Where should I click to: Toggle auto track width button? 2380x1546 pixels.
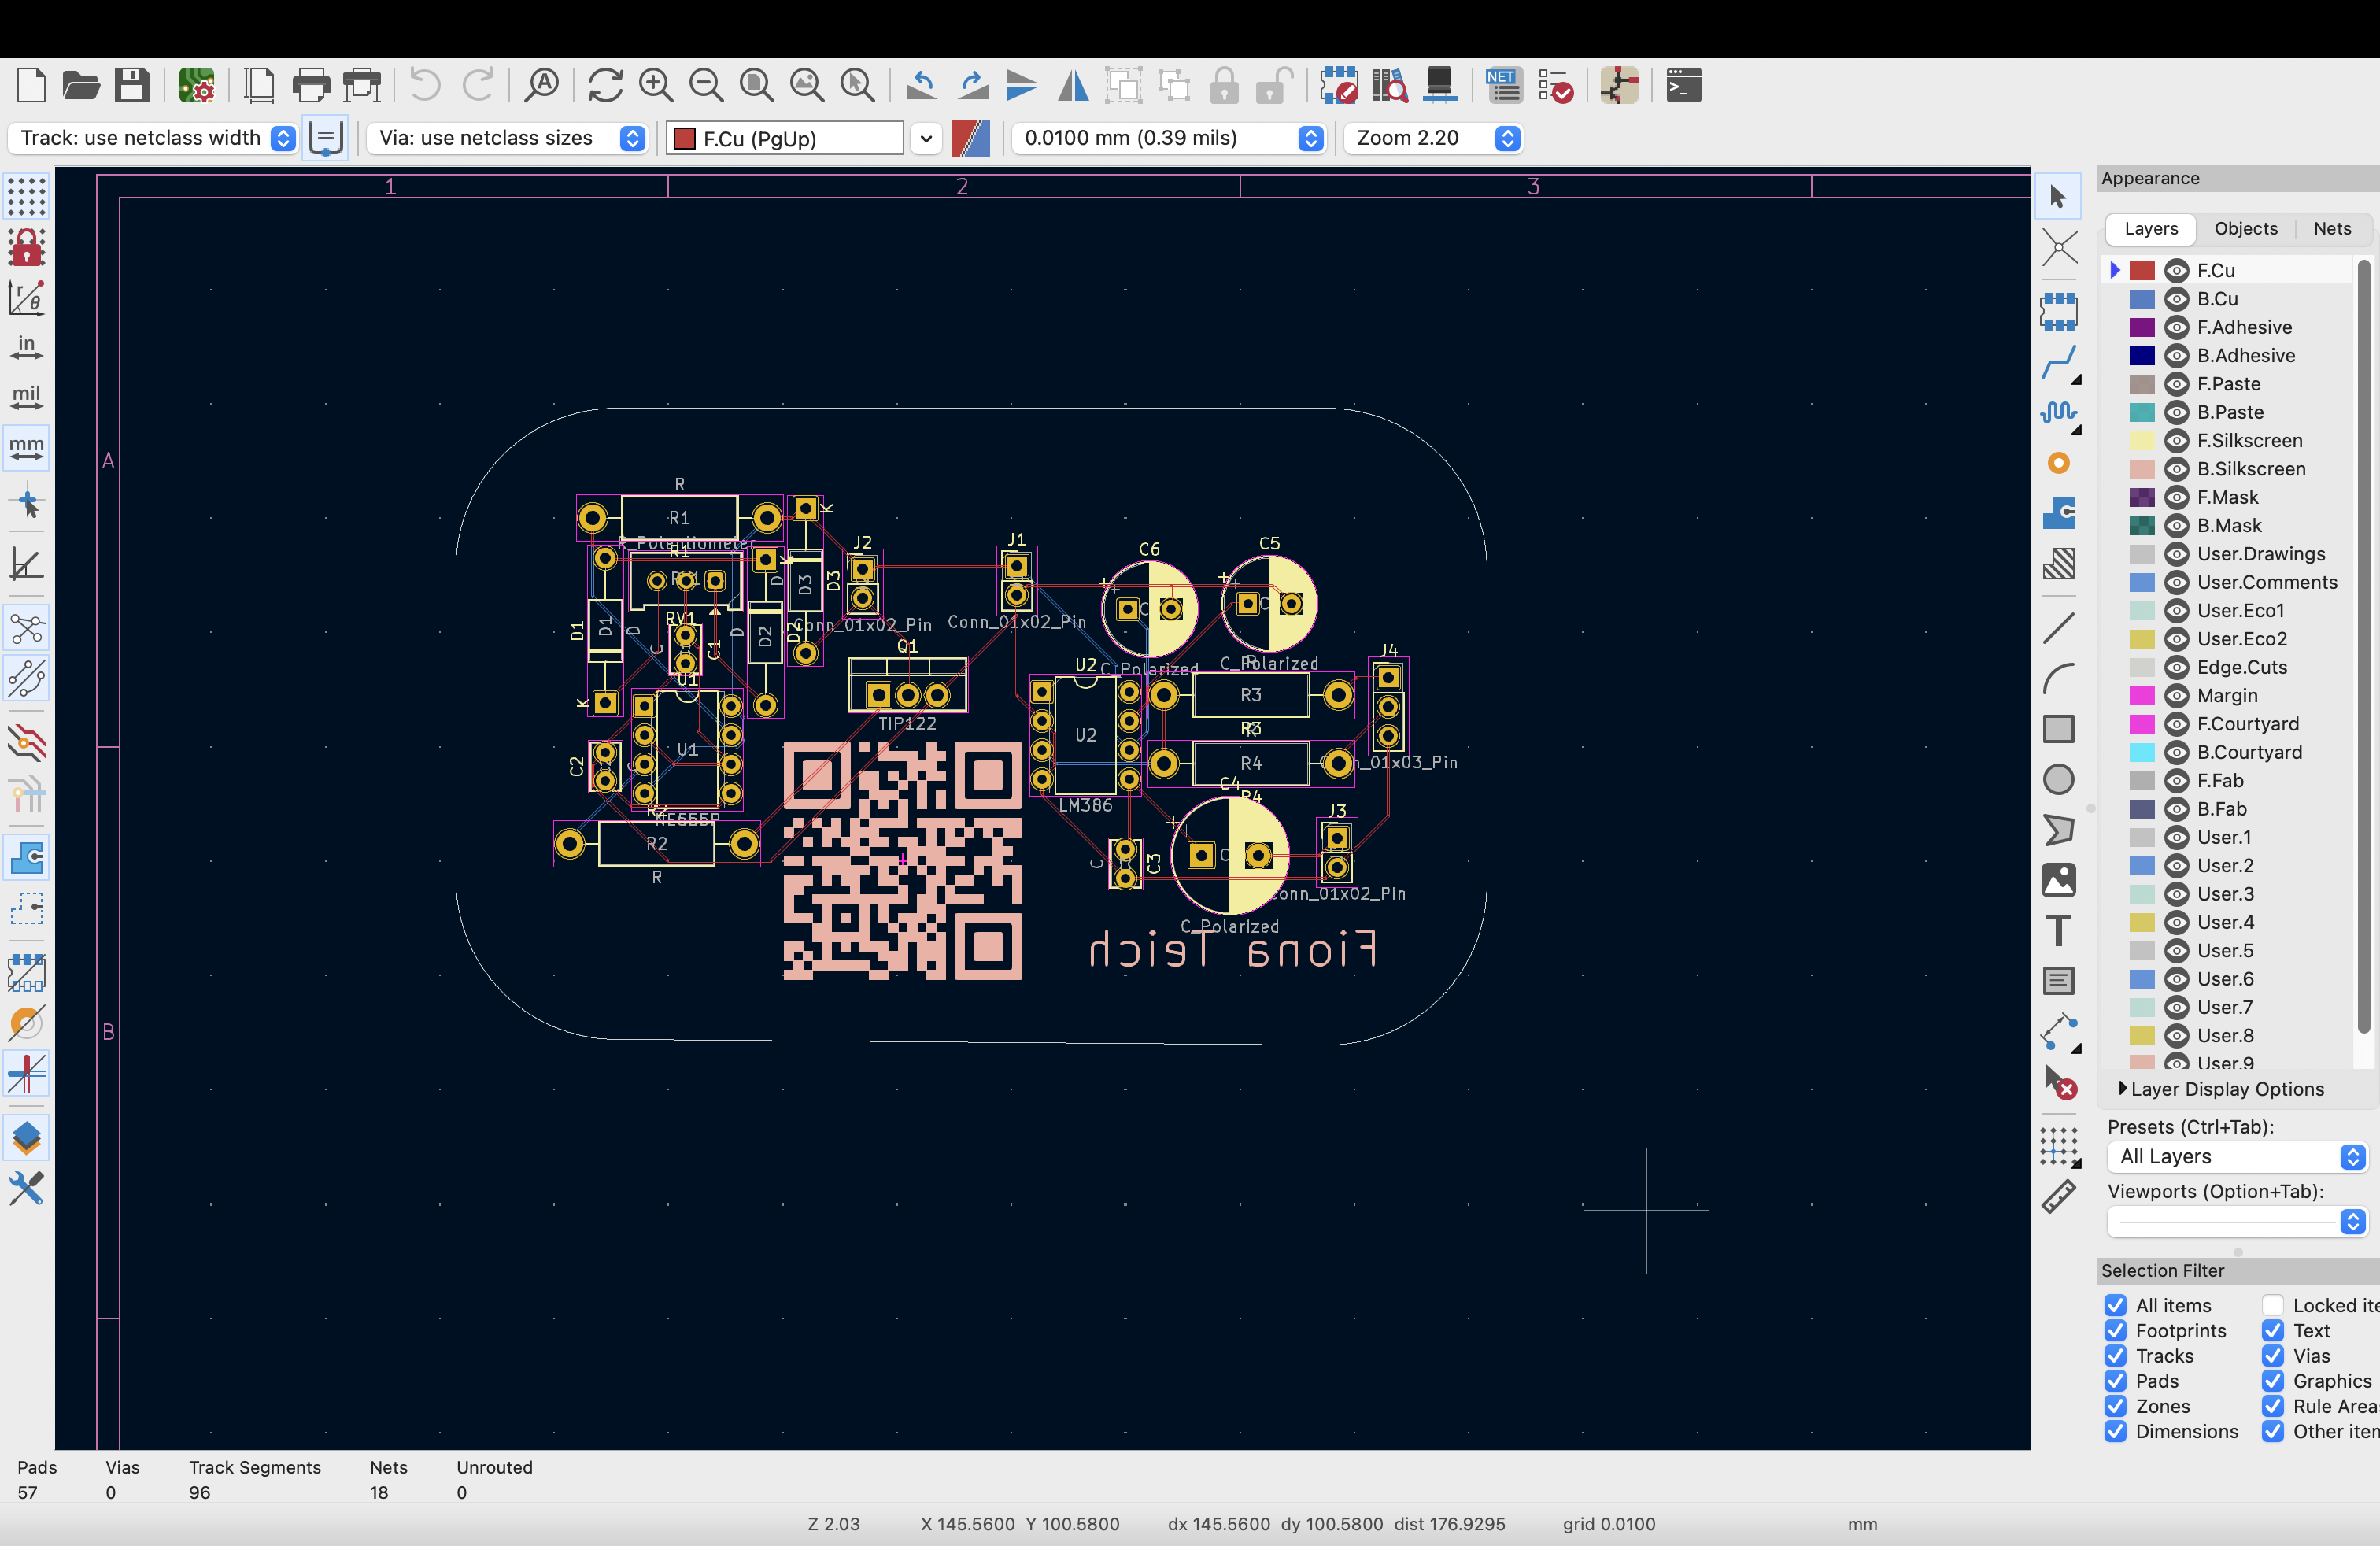click(325, 138)
